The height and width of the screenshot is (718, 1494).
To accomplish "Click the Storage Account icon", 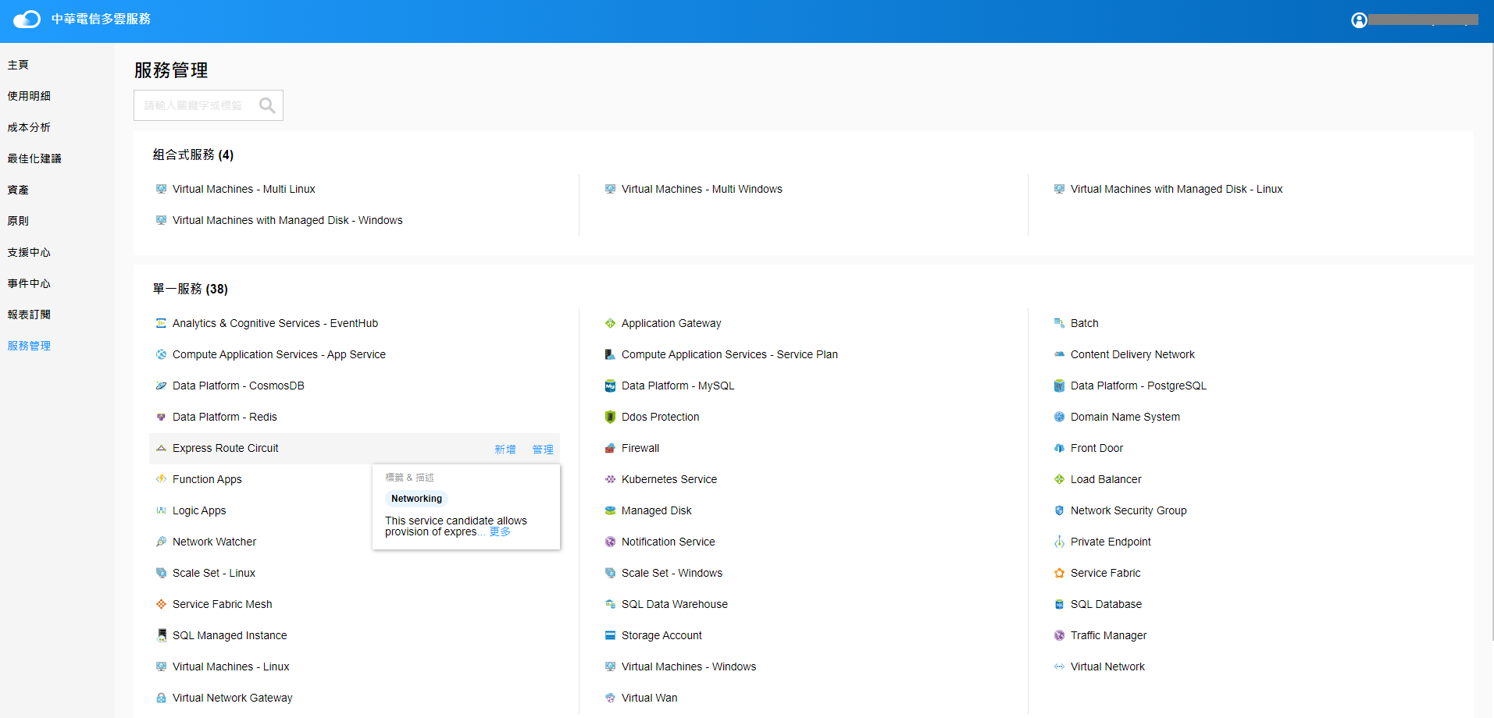I will [x=610, y=635].
